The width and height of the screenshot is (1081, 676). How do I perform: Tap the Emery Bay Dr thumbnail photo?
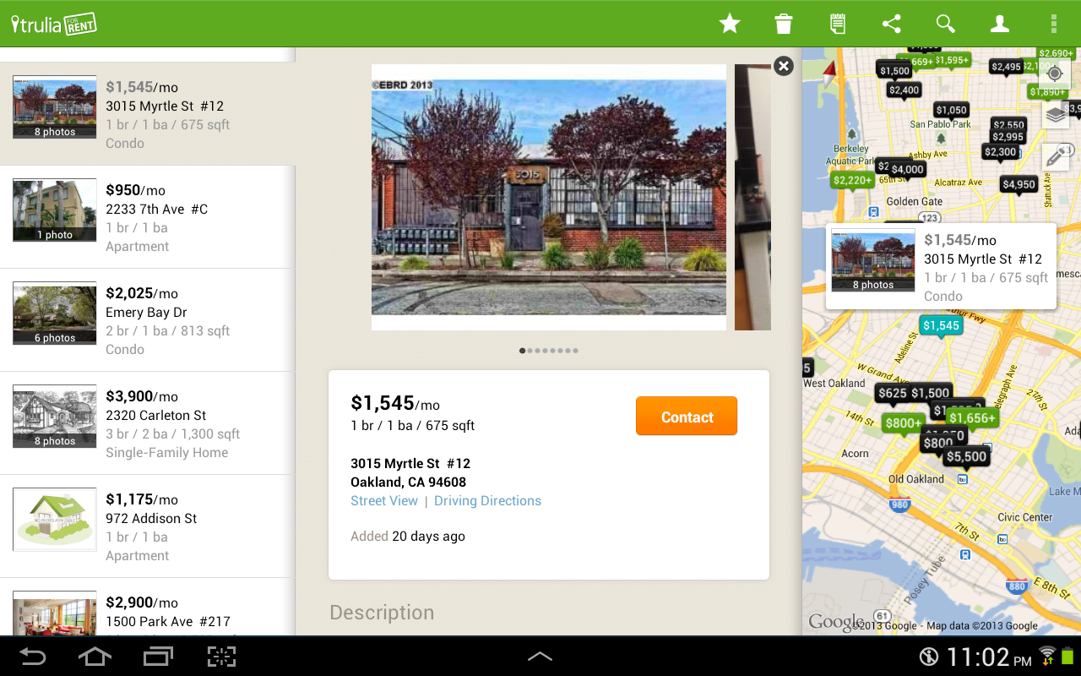tap(55, 313)
